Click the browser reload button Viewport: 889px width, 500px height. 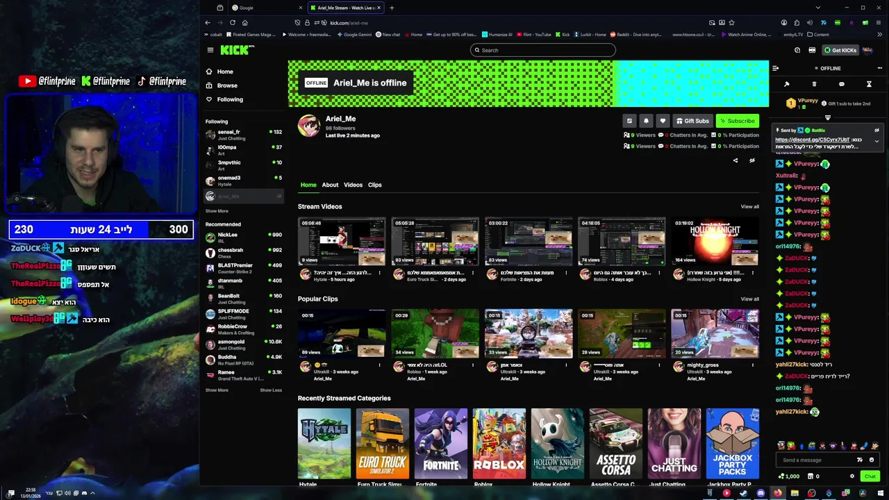point(232,23)
